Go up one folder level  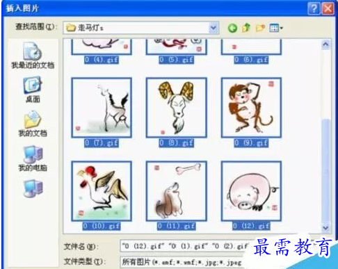246,28
